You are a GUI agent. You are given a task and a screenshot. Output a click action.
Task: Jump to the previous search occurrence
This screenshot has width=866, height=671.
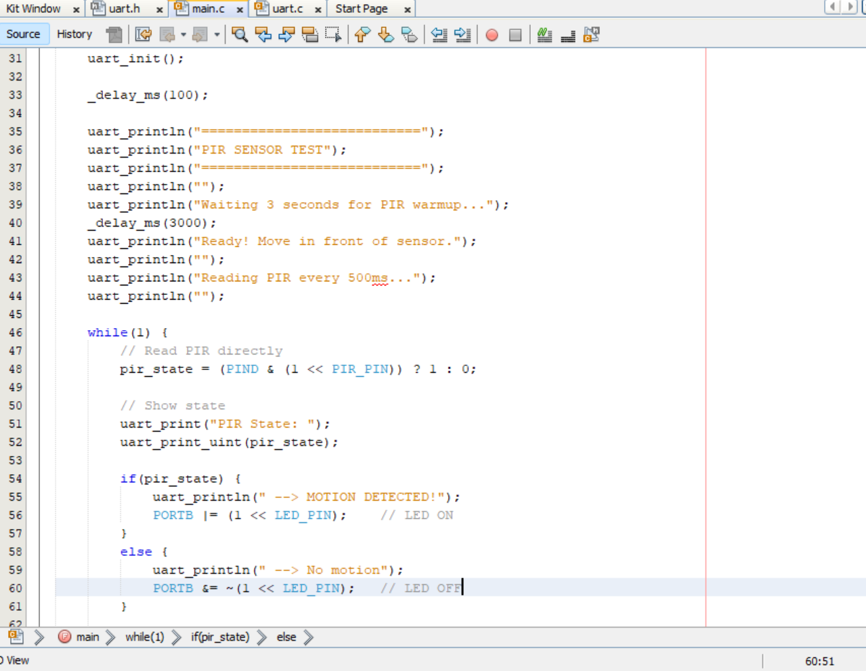[x=263, y=34]
